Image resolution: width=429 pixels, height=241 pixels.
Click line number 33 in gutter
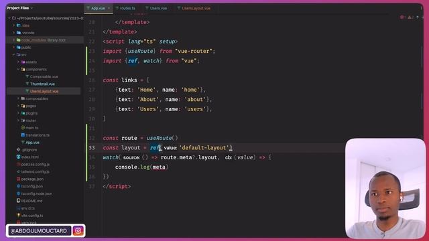(92, 148)
